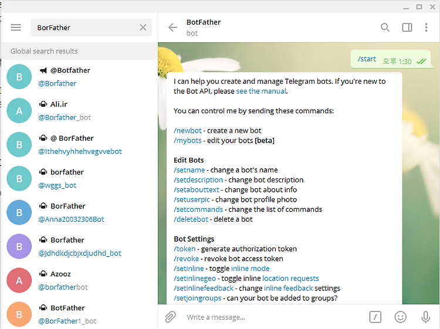Open the @Botfather channel result
Viewport: 440px width, 329px height.
79,77
